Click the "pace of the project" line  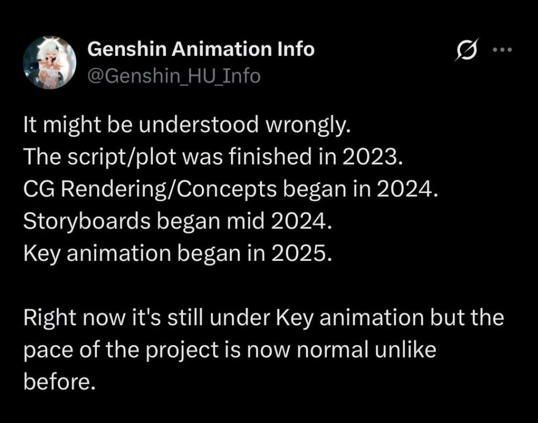pos(230,349)
